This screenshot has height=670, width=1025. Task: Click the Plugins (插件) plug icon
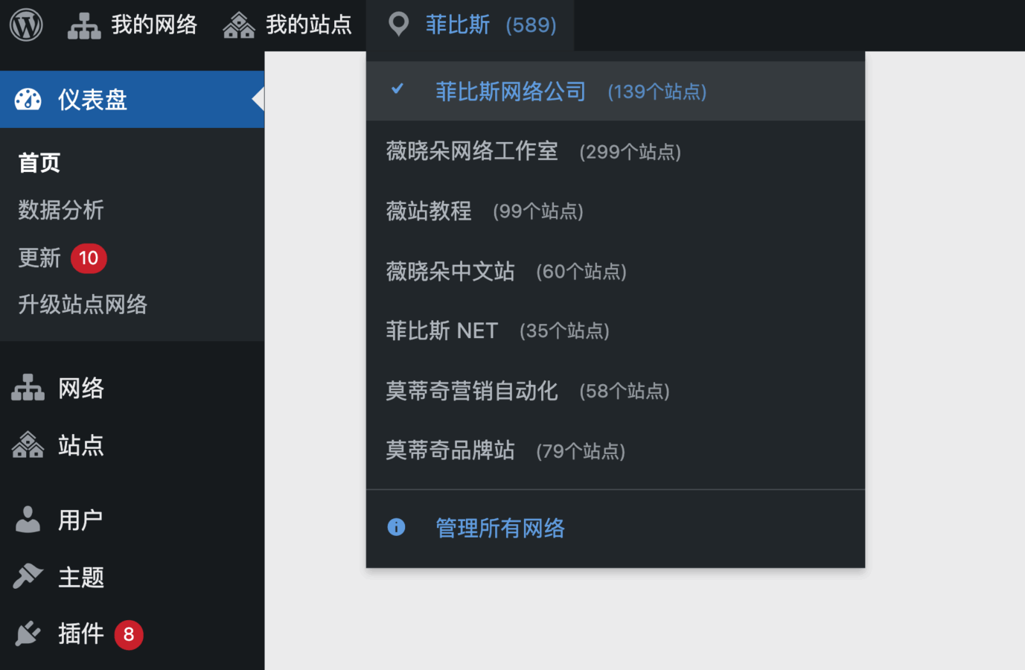tap(28, 634)
